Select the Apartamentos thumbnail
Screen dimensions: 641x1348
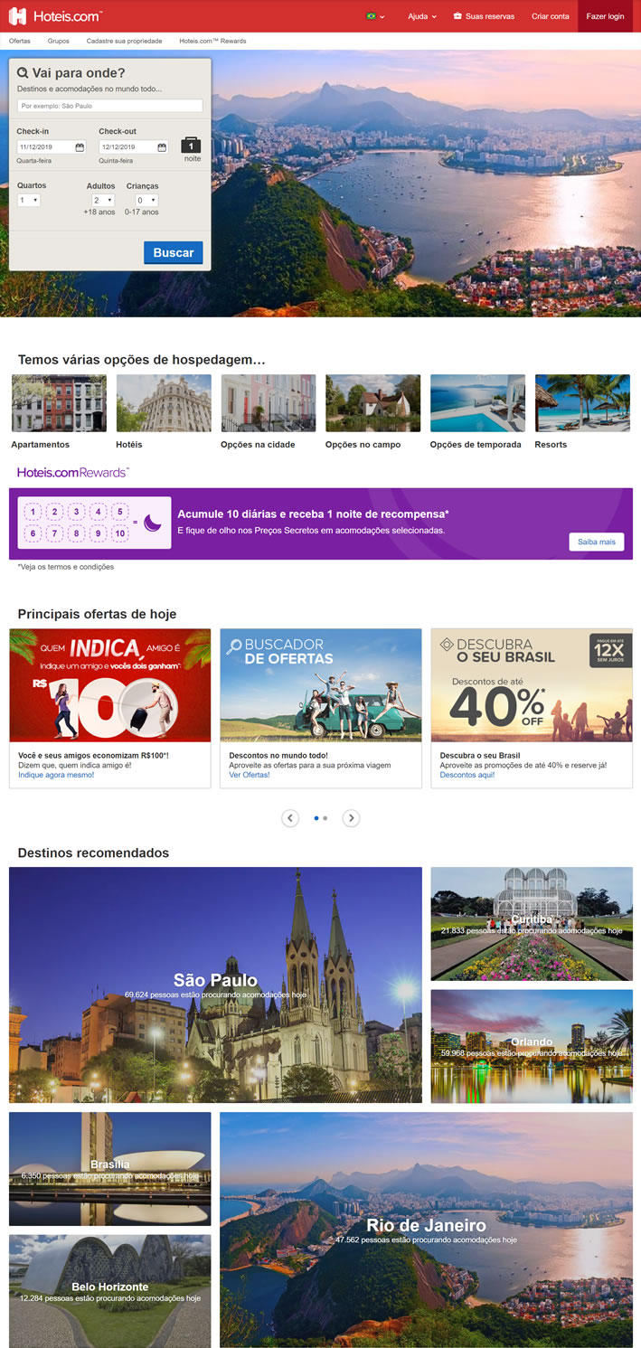pos(59,403)
